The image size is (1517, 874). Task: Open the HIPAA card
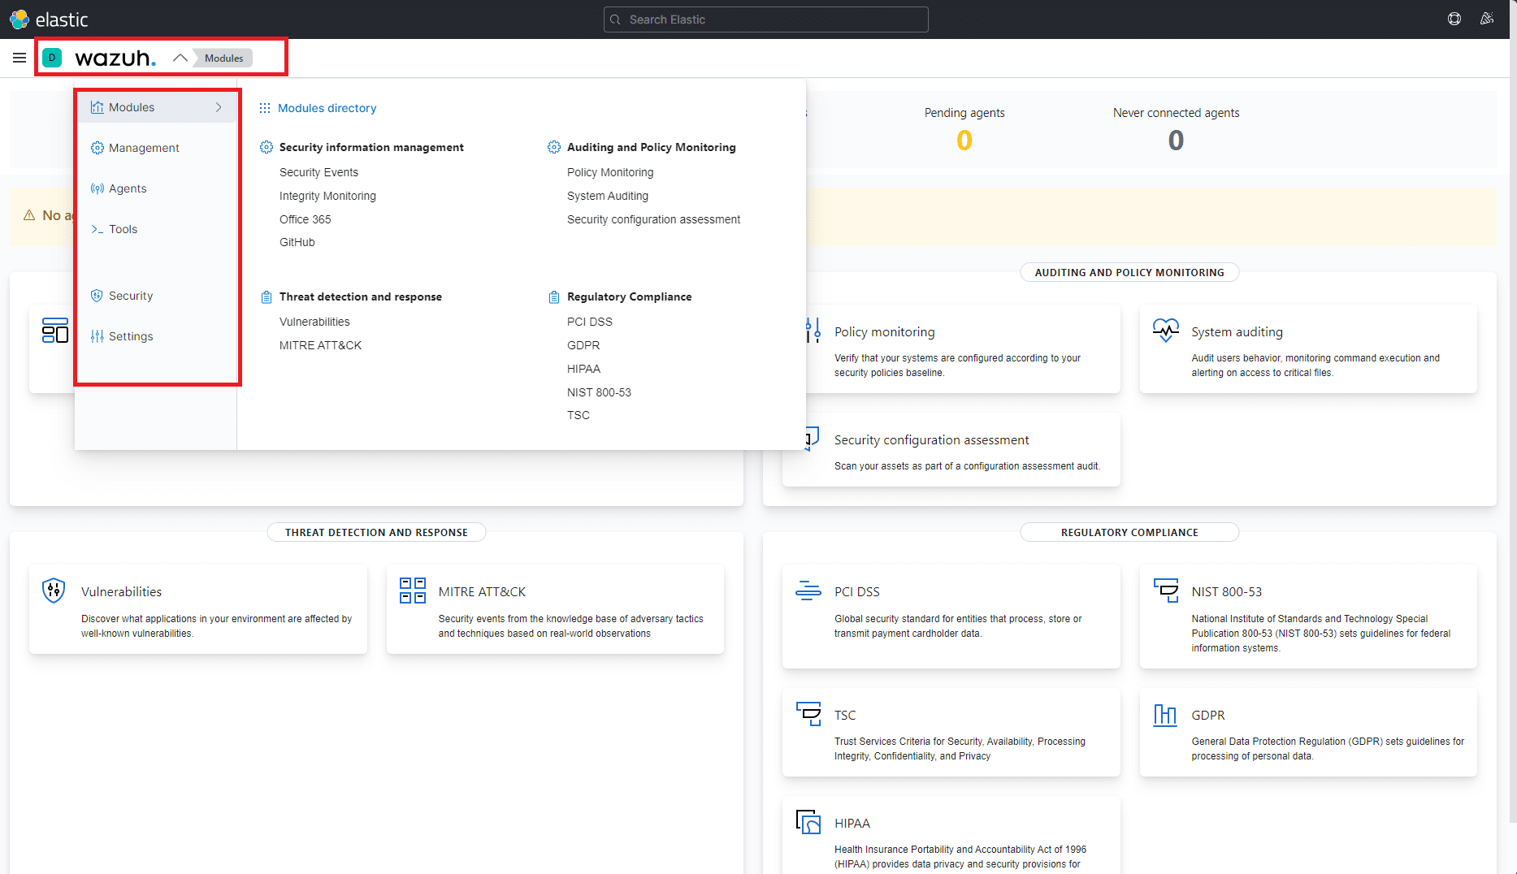[x=951, y=835]
